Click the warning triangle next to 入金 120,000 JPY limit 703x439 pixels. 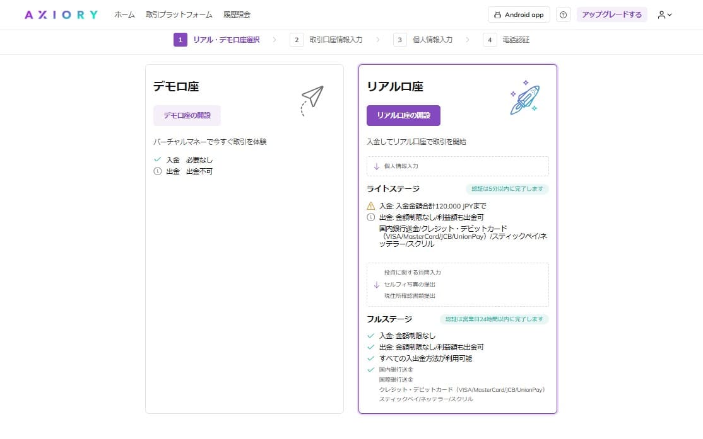pos(370,205)
